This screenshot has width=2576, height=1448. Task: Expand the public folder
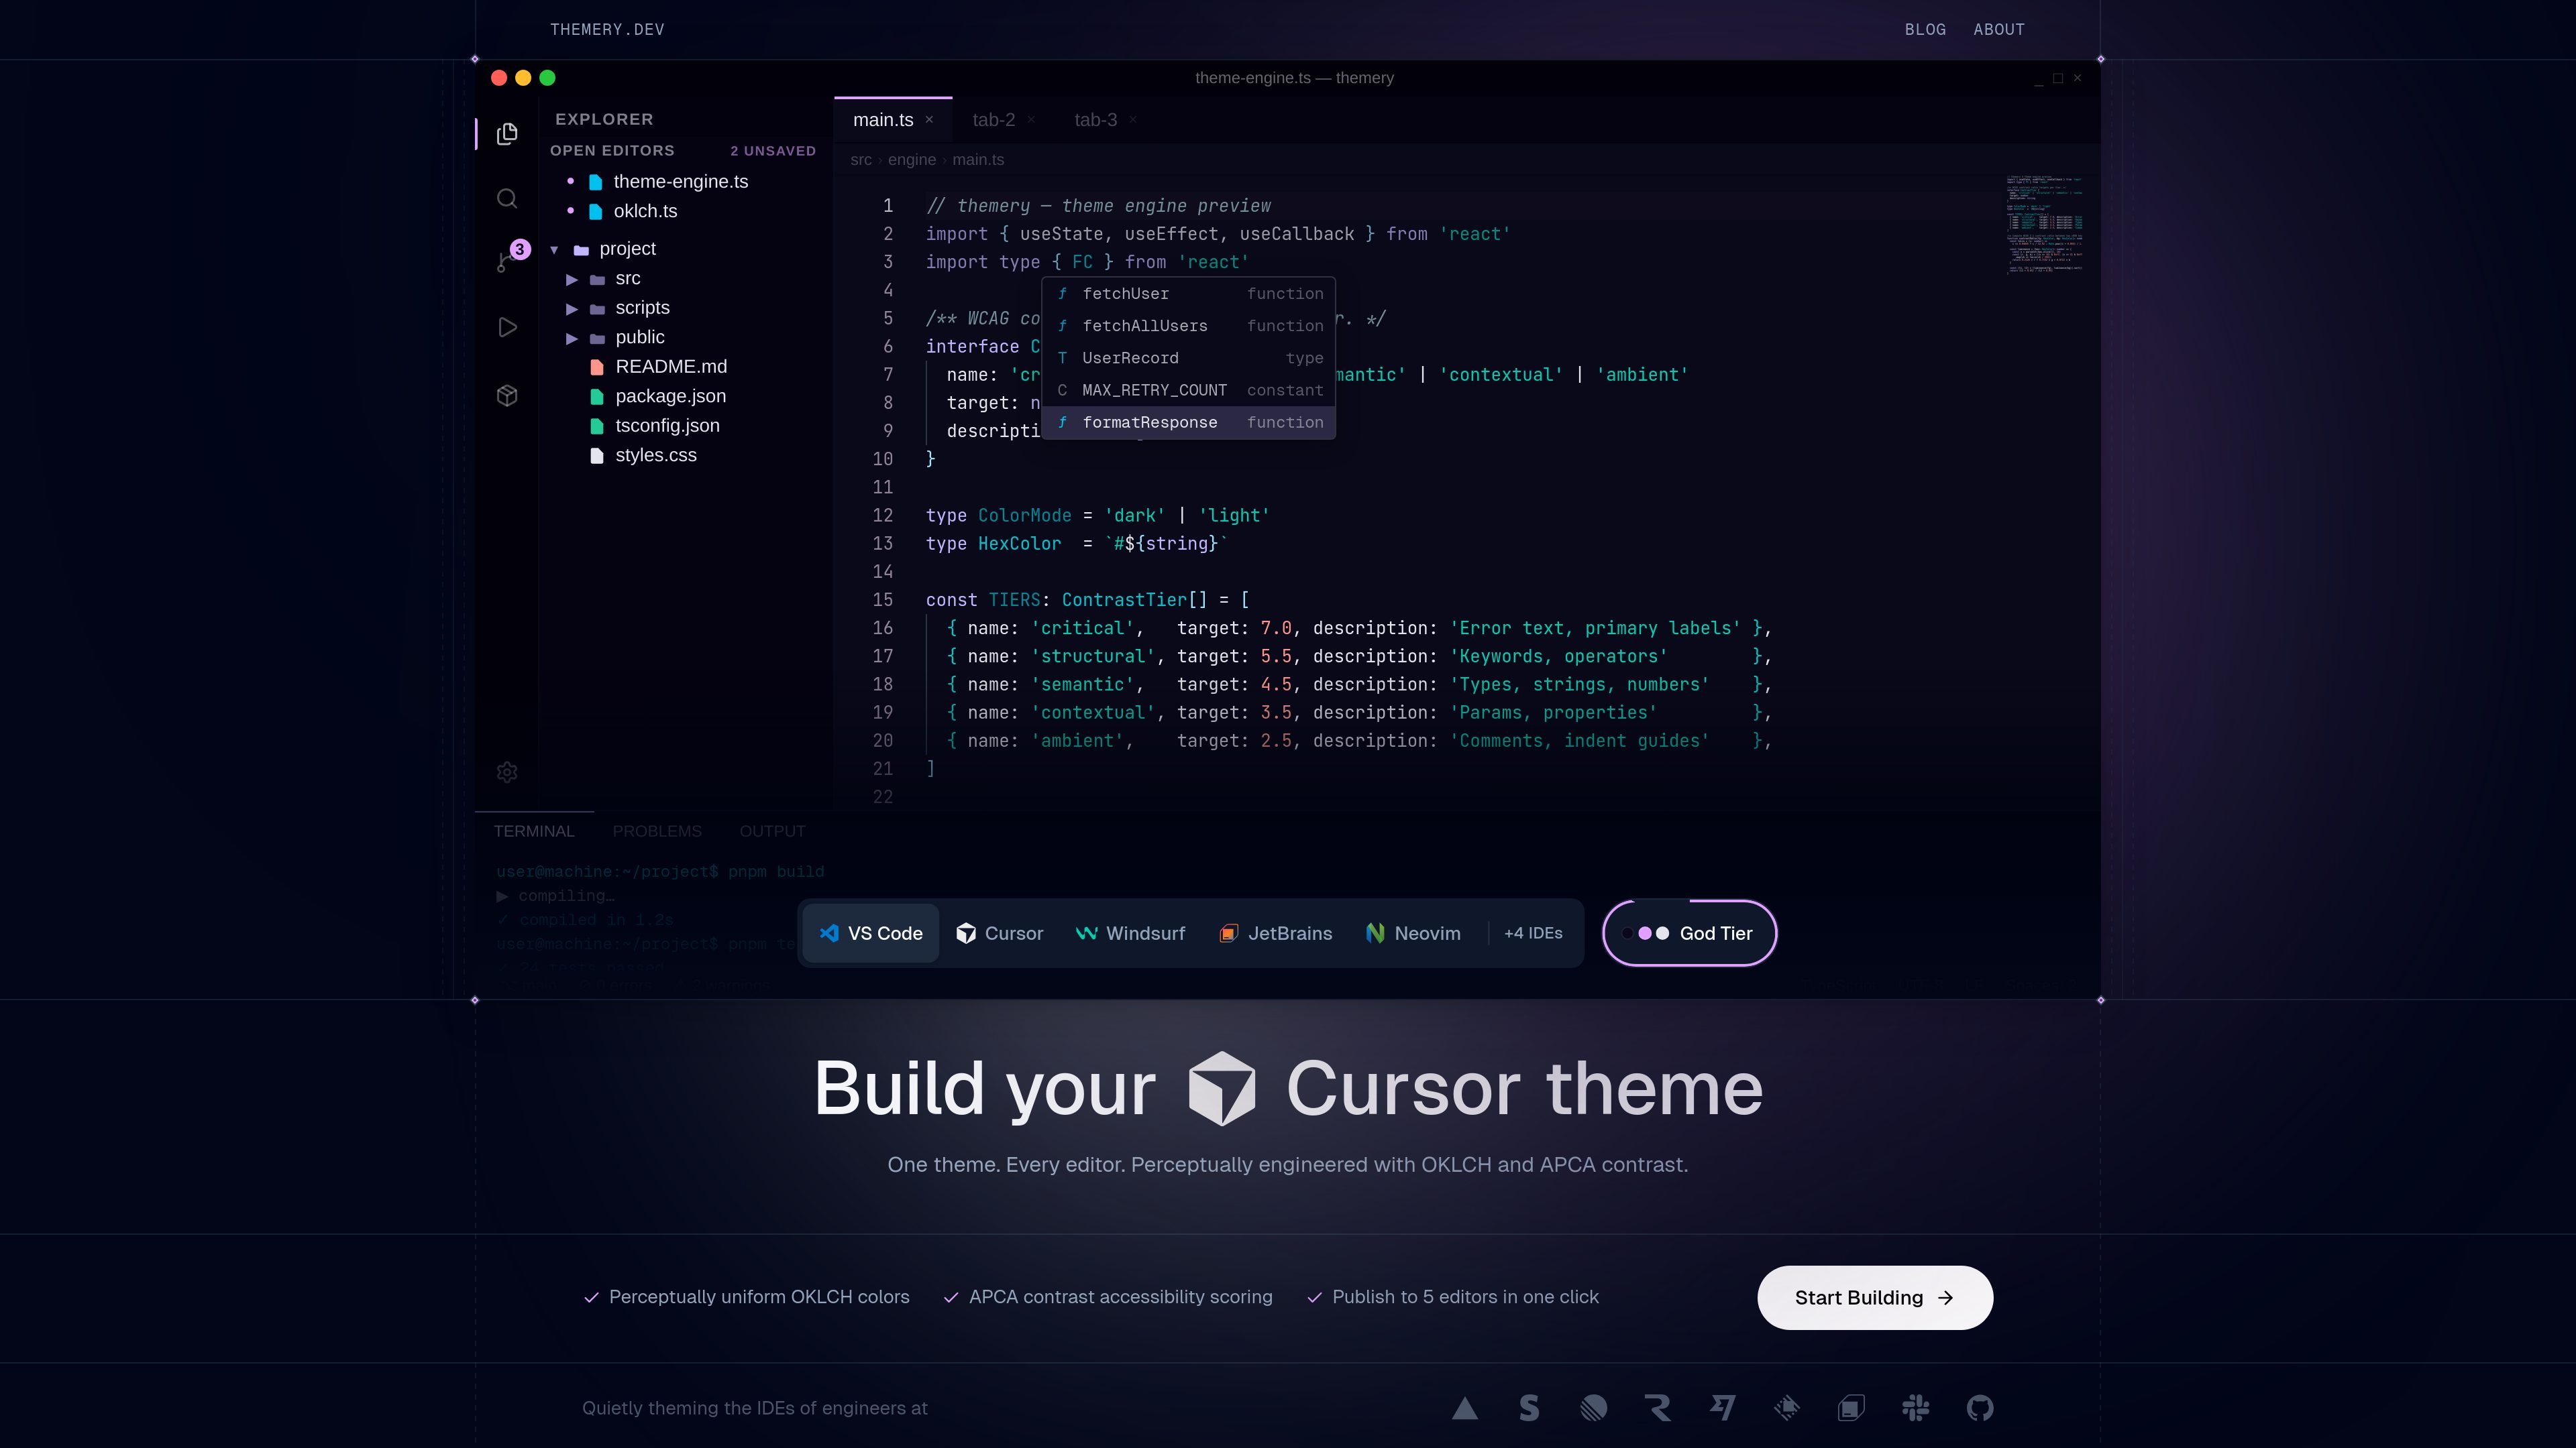pyautogui.click(x=572, y=338)
